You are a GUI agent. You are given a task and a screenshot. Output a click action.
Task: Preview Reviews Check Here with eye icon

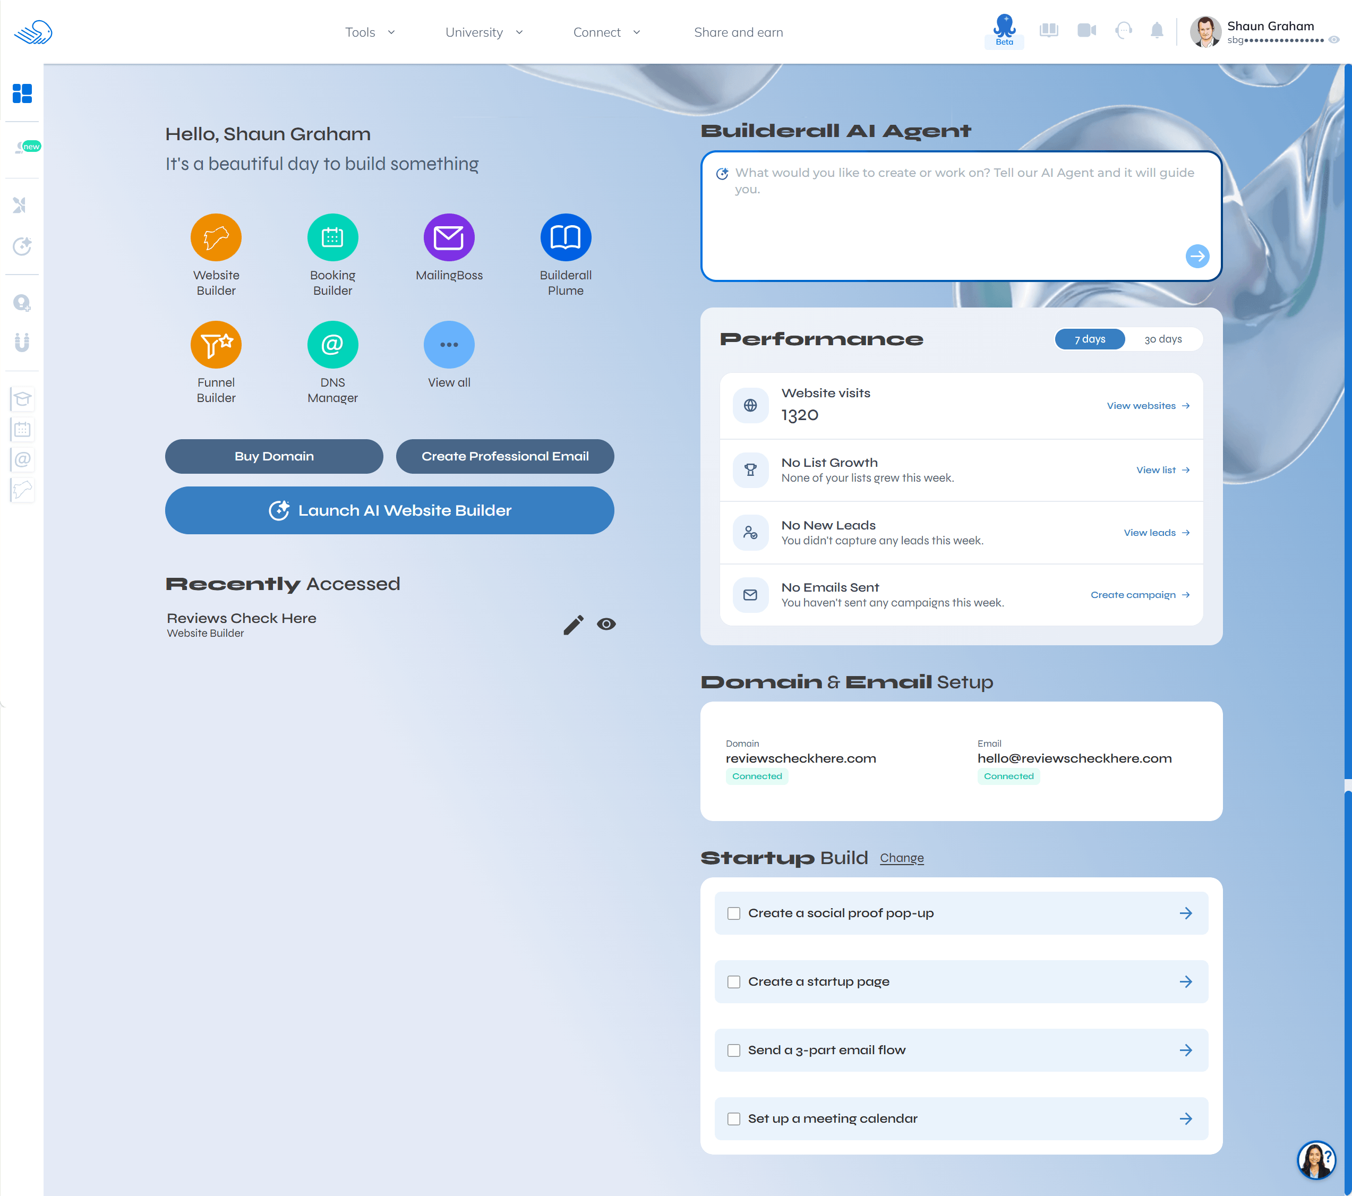pyautogui.click(x=606, y=624)
